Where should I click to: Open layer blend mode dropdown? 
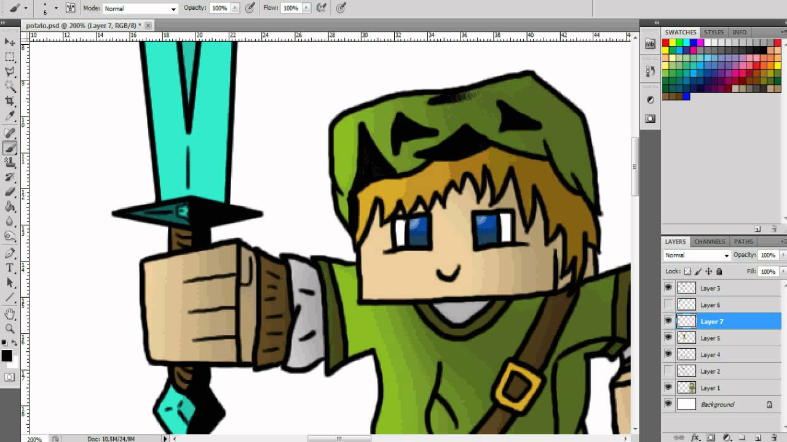[x=697, y=255]
